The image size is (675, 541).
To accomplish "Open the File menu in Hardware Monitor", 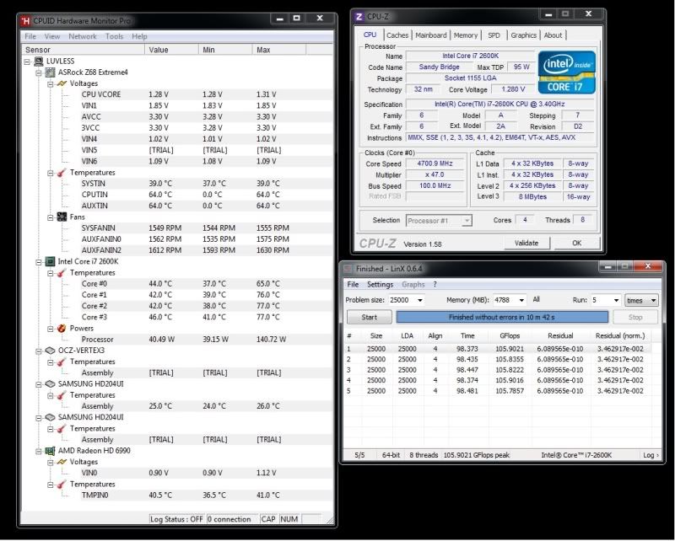I will [x=30, y=36].
